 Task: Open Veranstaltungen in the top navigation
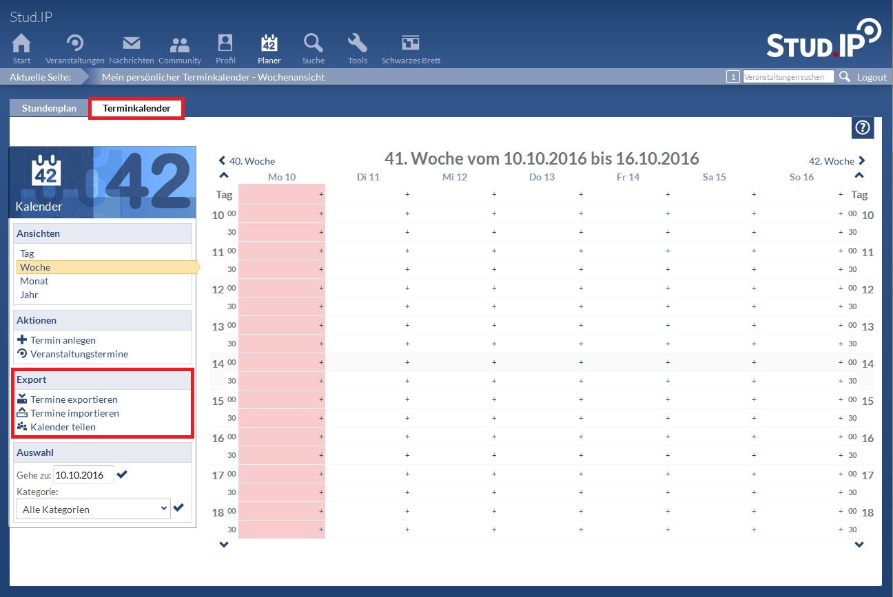point(74,44)
